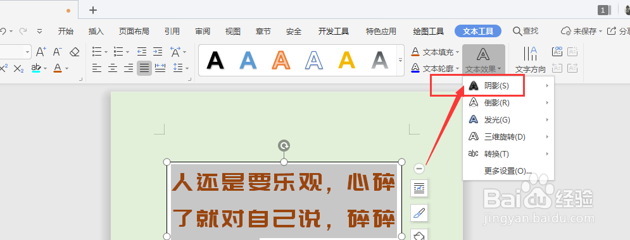Viewport: 630px width, 240px height.
Task: Open line spacing icon
Action: pos(177,68)
